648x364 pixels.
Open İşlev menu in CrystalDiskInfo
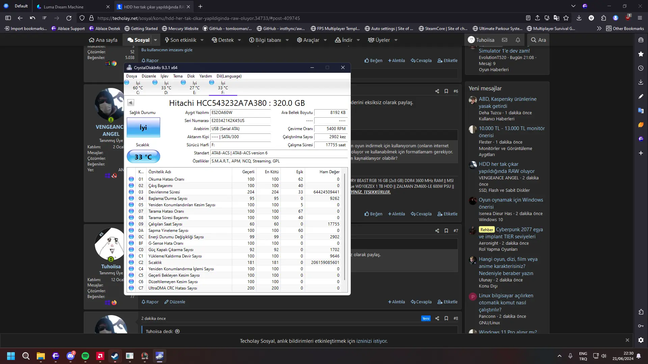point(164,76)
